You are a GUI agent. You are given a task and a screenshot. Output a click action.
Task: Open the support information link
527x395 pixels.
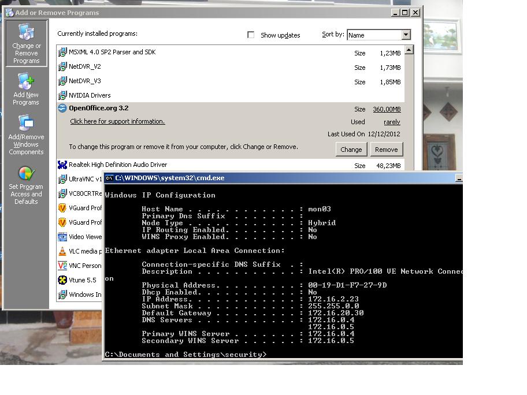point(117,121)
